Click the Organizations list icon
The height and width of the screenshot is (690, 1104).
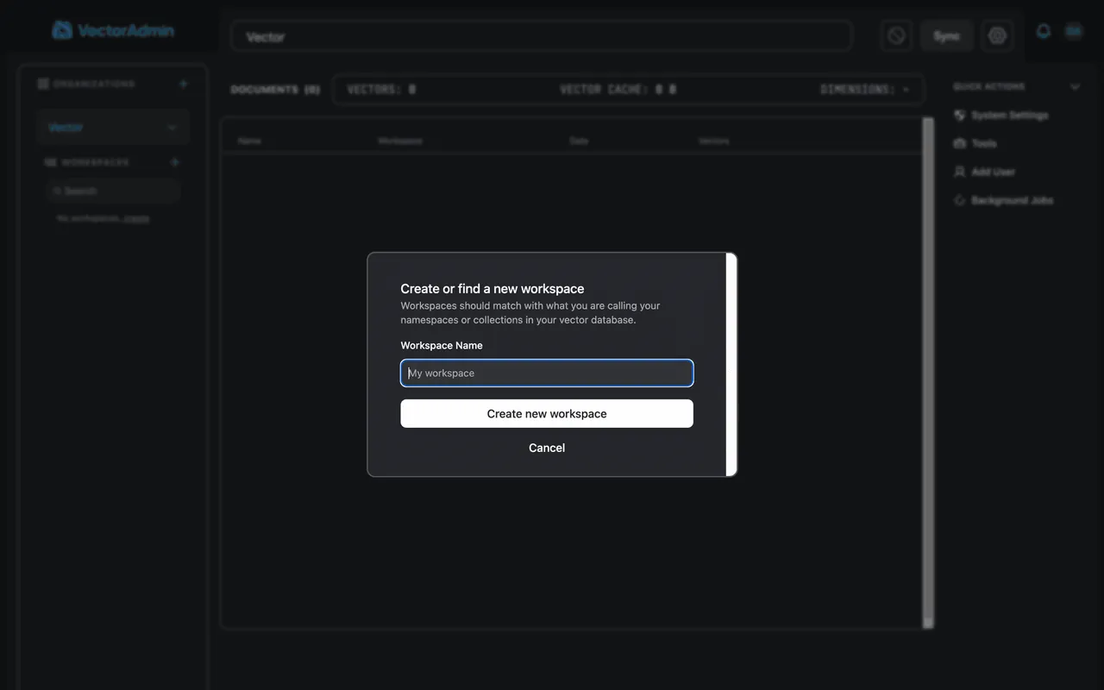coord(43,84)
